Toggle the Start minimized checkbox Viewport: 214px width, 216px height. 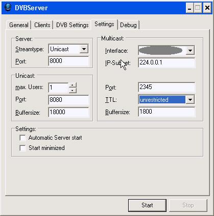pos(22,148)
